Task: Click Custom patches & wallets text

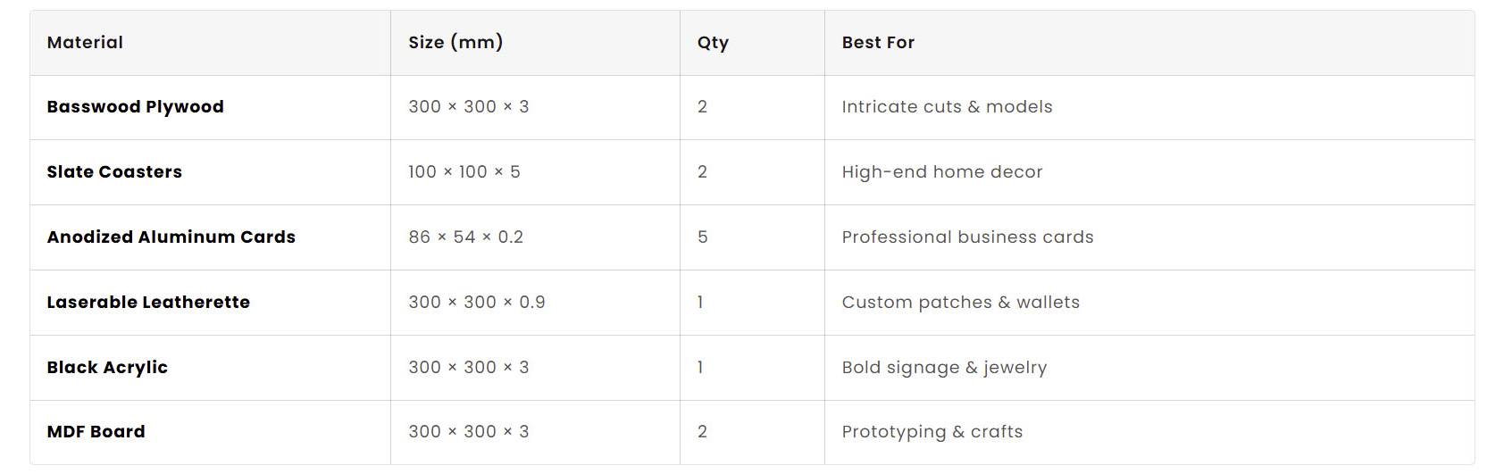Action: 960,303
